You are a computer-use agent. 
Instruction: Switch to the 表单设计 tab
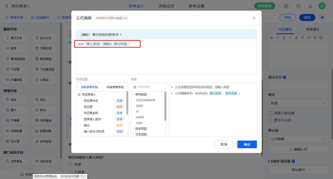coord(136,6)
